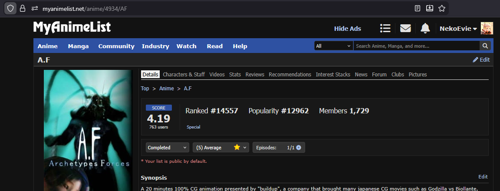This screenshot has width=500, height=191.
Task: Click the plus icon to increment episodes
Action: coord(299,148)
